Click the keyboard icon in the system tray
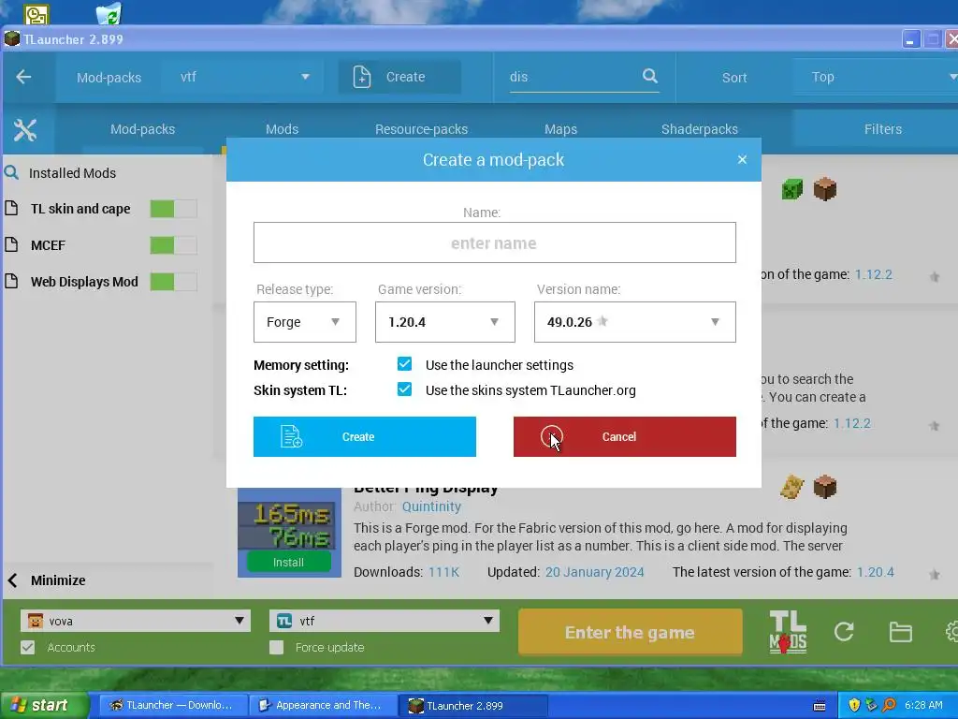The width and height of the screenshot is (958, 719). (820, 706)
